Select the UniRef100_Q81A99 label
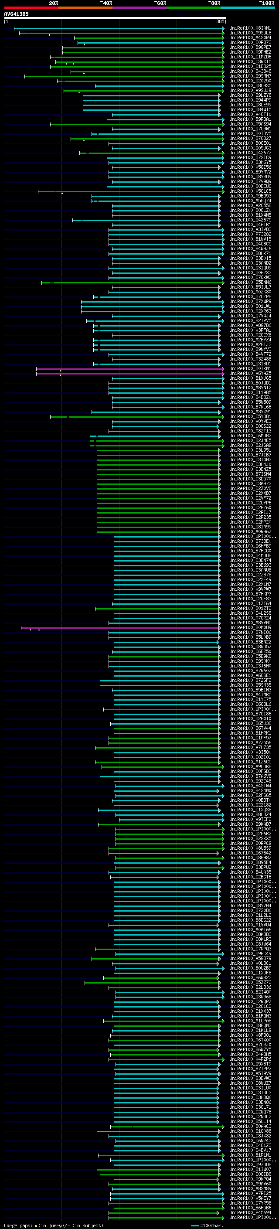This screenshot has width=279, height=1229. [x=250, y=527]
